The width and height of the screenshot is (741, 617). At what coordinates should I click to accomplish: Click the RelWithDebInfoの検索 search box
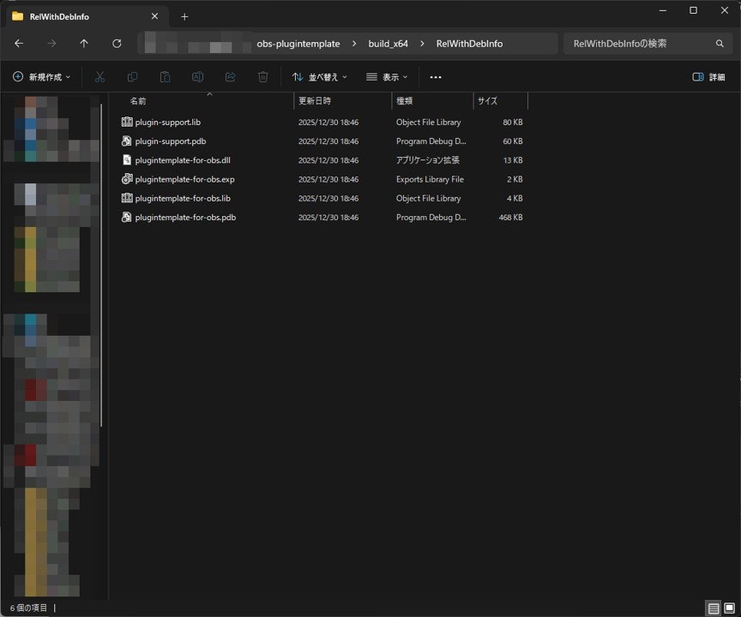649,44
